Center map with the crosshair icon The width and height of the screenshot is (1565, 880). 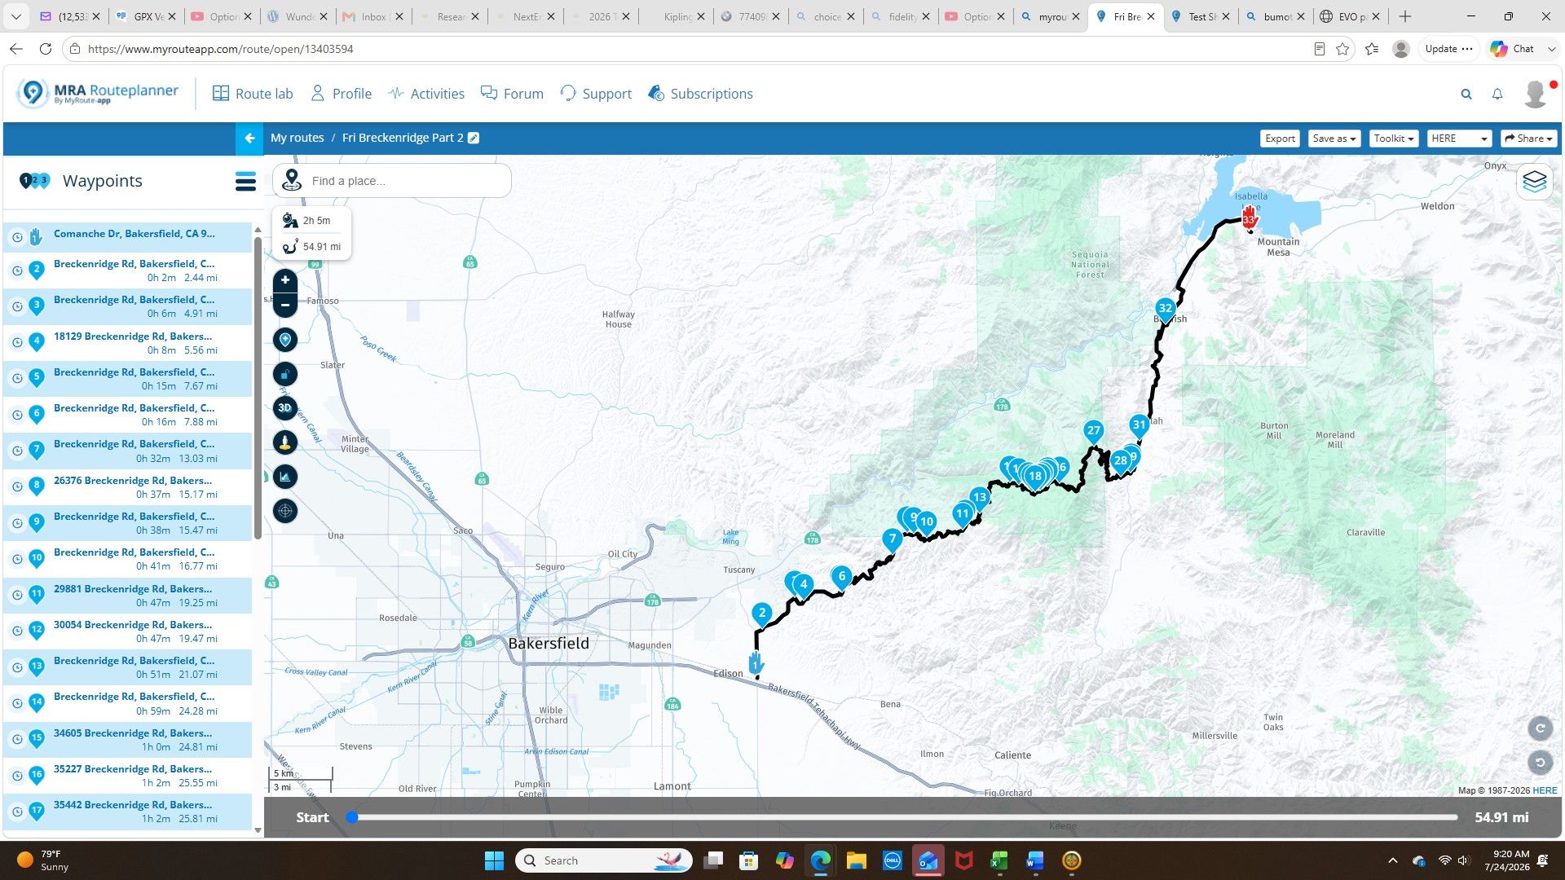(x=284, y=511)
